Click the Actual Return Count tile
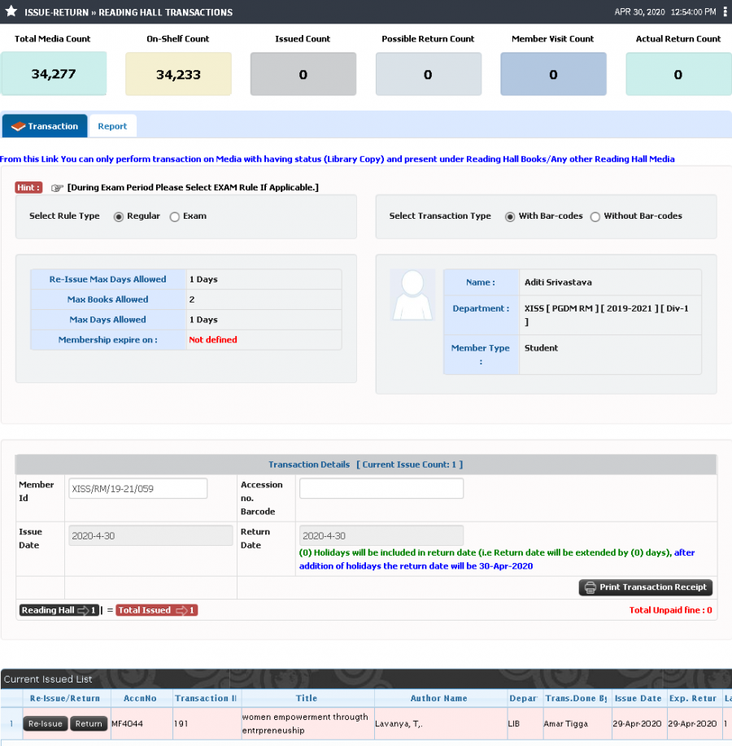Viewport: 732px width, 746px height. coord(679,74)
